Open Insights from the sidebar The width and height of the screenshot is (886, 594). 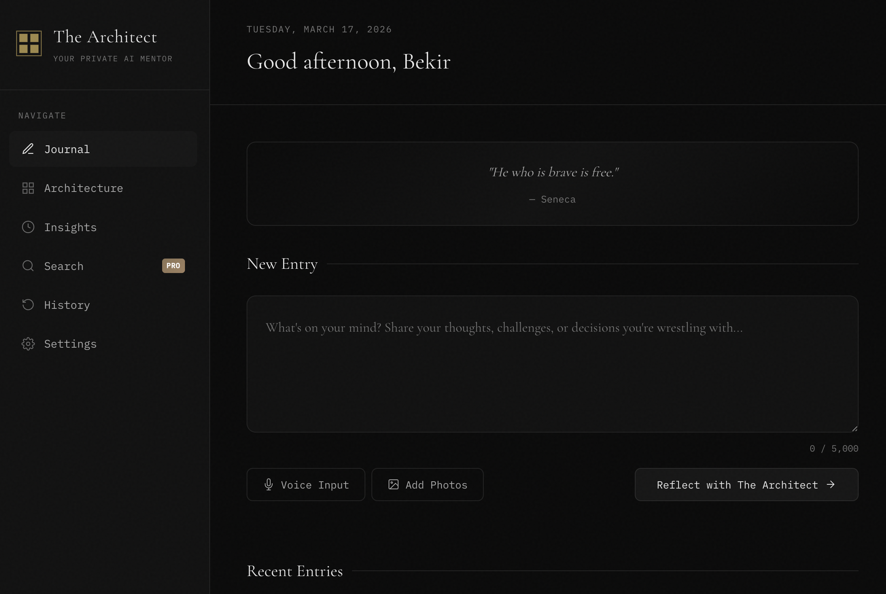point(70,227)
